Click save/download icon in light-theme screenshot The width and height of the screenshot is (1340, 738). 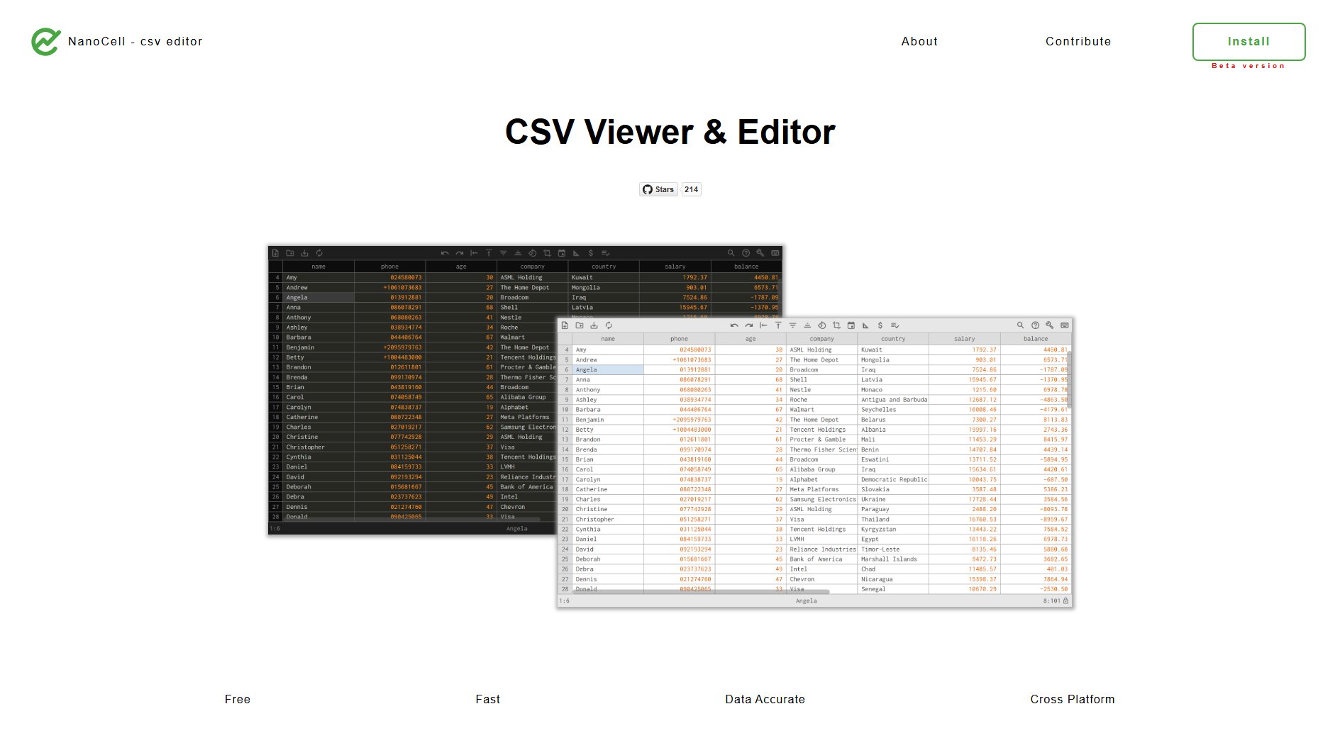(x=594, y=325)
